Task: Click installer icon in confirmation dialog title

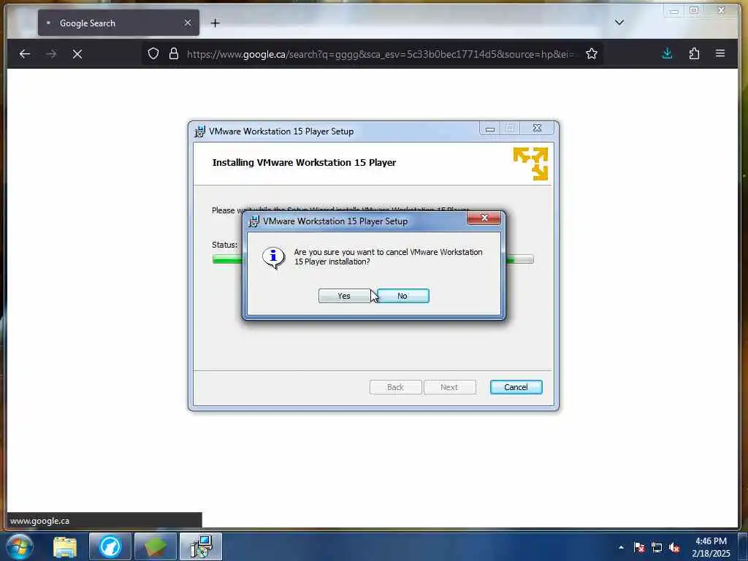Action: click(x=254, y=221)
